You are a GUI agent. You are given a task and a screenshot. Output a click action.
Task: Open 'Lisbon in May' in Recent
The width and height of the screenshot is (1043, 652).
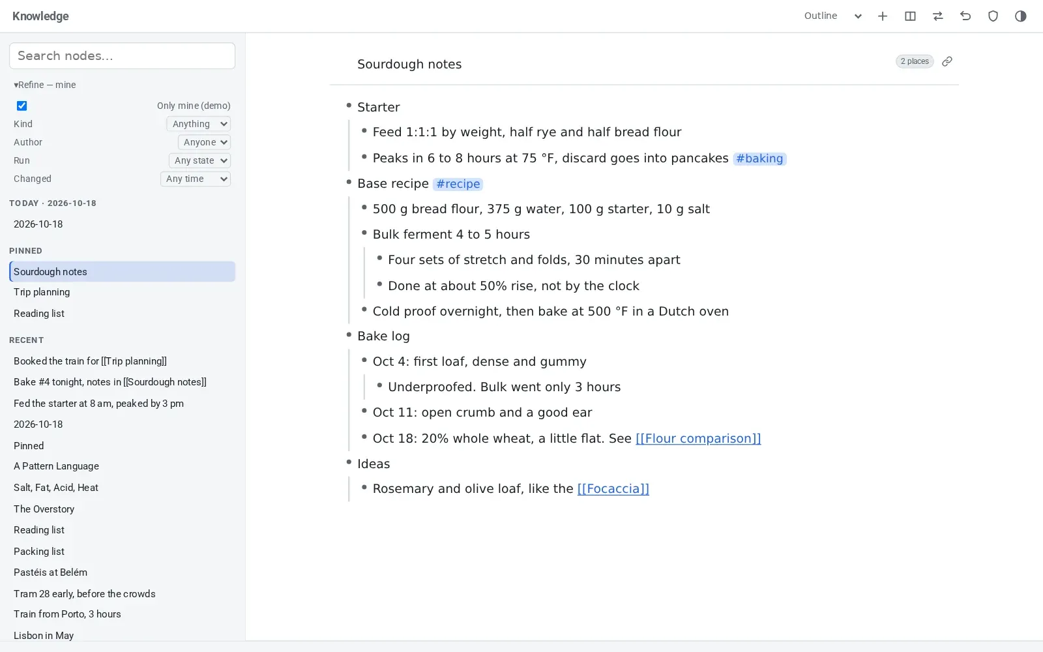122,636
